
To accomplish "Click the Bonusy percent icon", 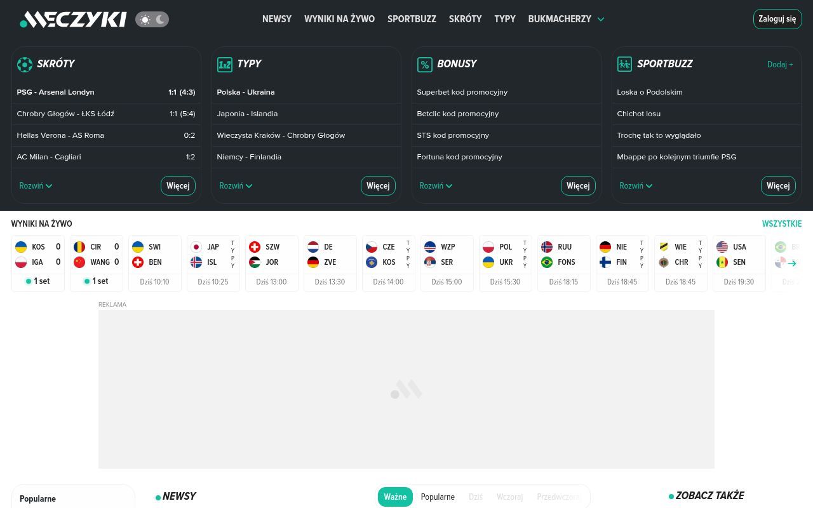I will click(424, 64).
